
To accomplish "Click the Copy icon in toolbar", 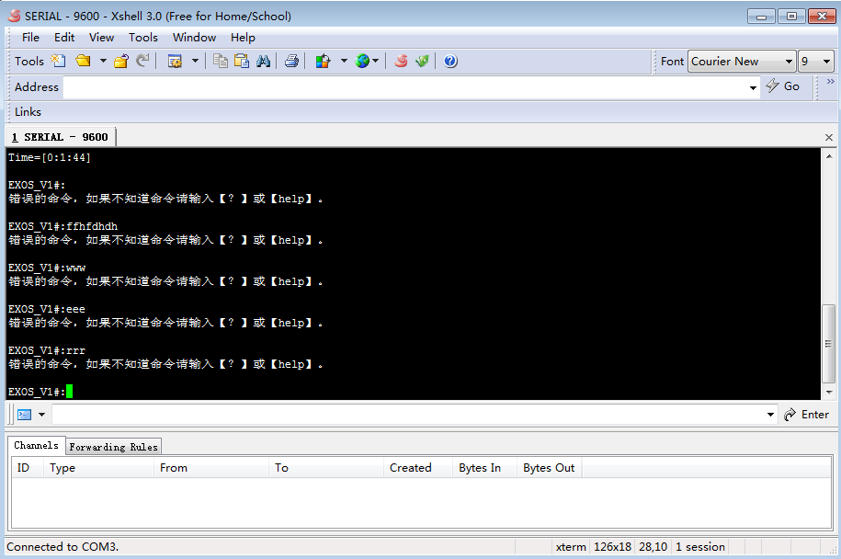I will (220, 62).
